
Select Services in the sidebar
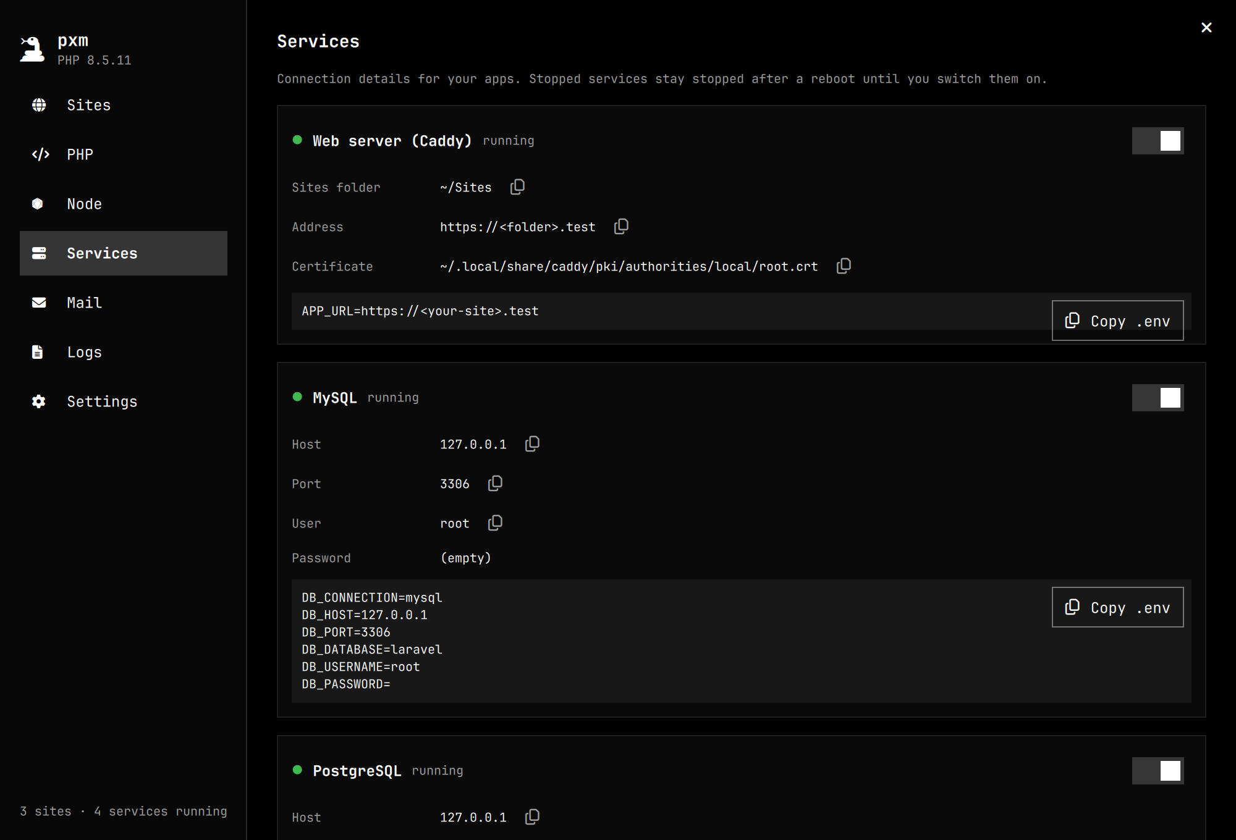click(x=124, y=253)
